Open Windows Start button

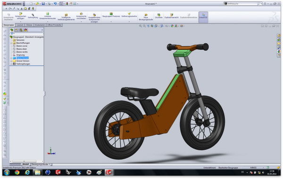(7, 172)
